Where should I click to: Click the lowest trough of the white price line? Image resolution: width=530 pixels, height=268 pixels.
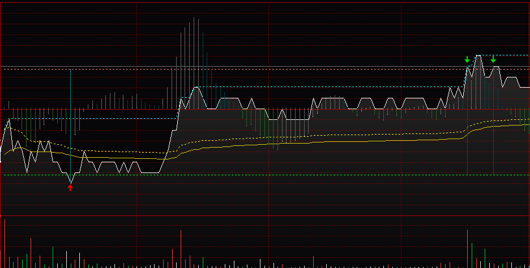pos(70,181)
